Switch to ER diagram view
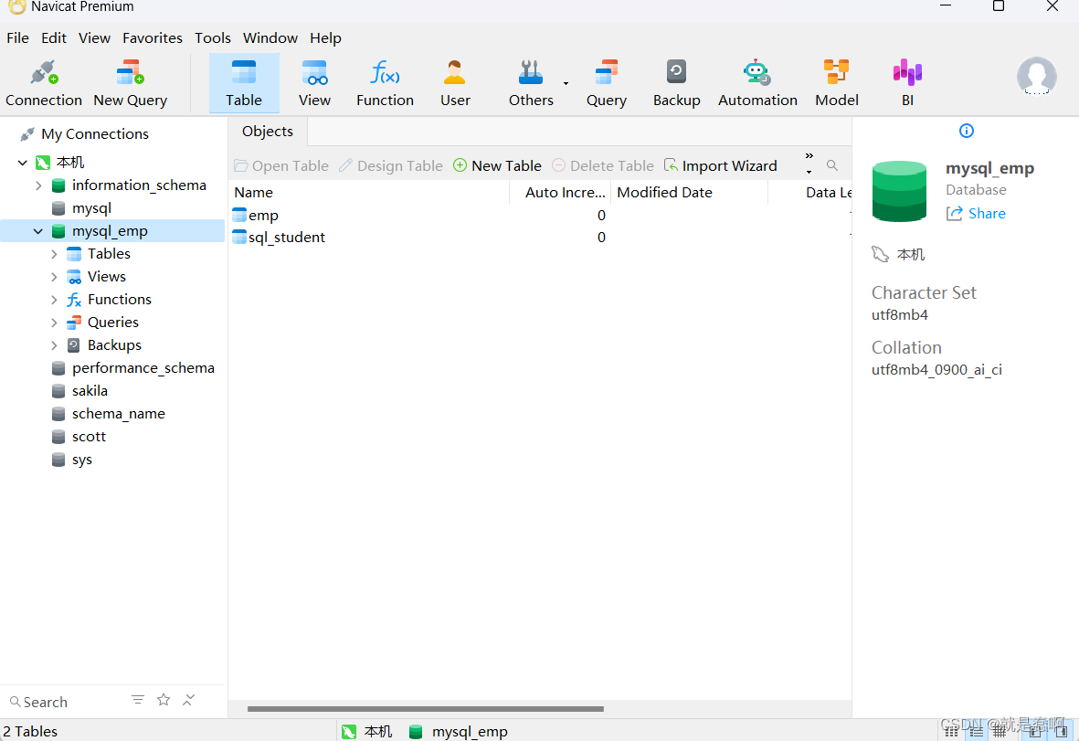Image resolution: width=1079 pixels, height=741 pixels. (x=1000, y=731)
